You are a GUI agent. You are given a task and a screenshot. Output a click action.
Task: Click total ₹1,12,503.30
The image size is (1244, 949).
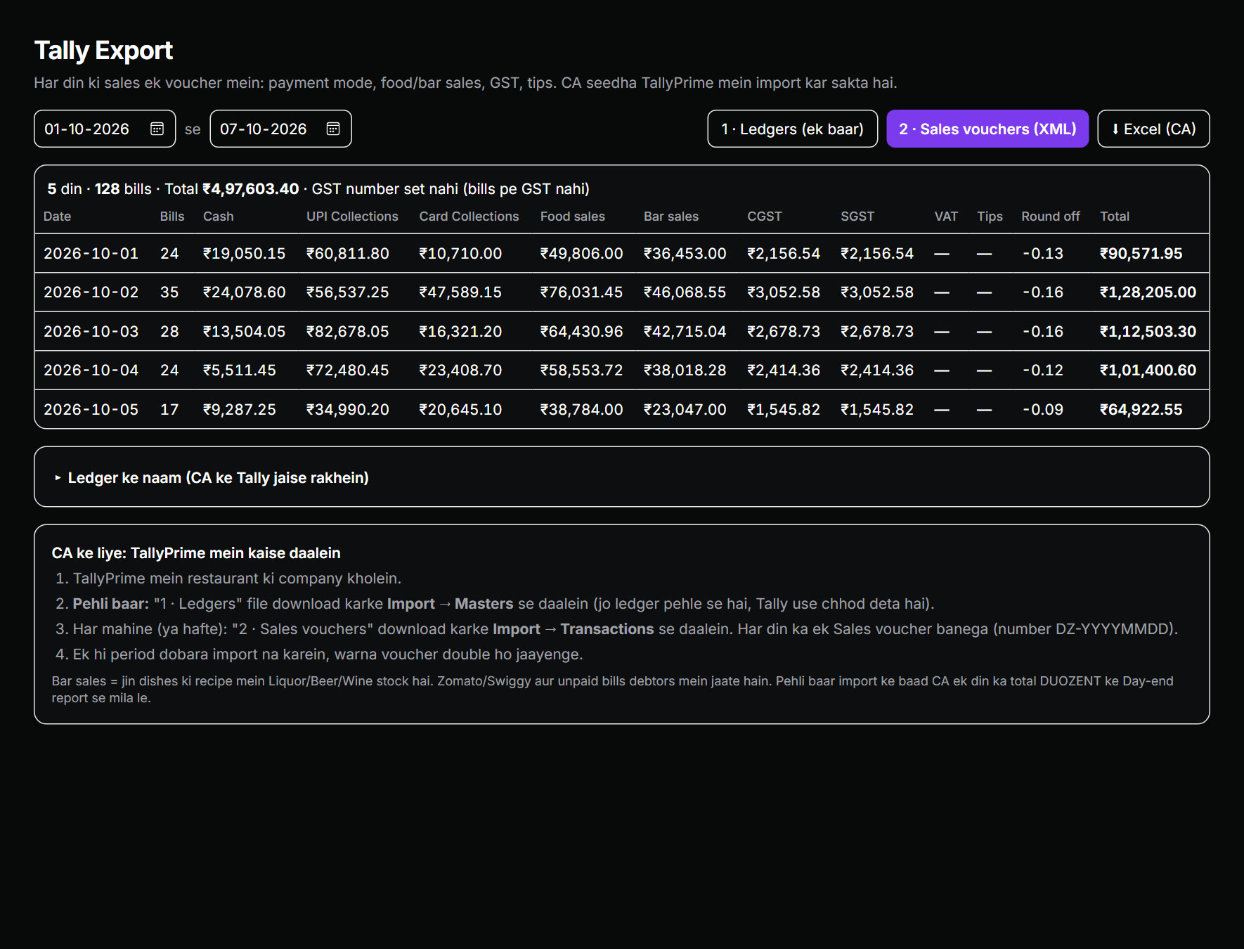(x=1148, y=331)
